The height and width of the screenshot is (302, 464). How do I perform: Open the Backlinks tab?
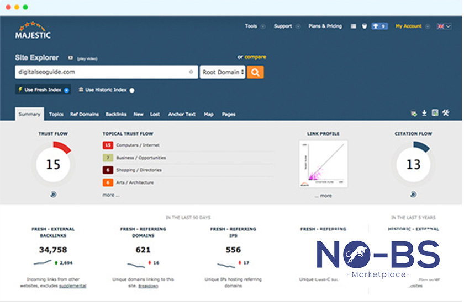[116, 114]
